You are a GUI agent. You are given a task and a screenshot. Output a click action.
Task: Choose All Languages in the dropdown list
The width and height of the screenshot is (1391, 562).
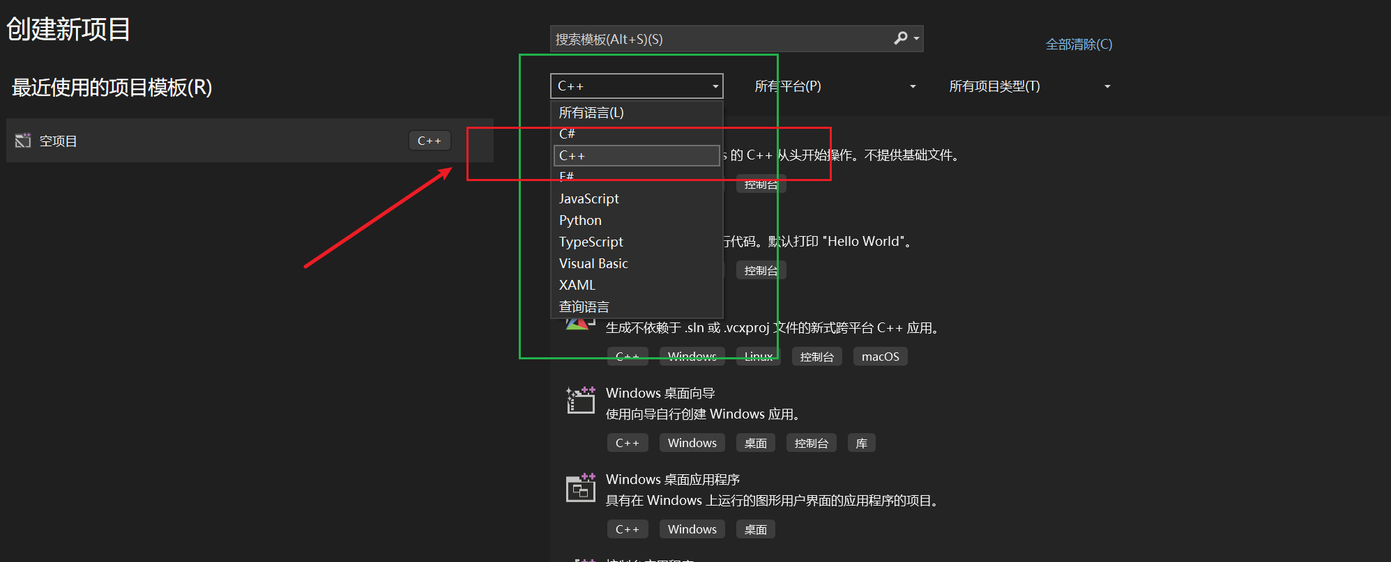tap(637, 112)
